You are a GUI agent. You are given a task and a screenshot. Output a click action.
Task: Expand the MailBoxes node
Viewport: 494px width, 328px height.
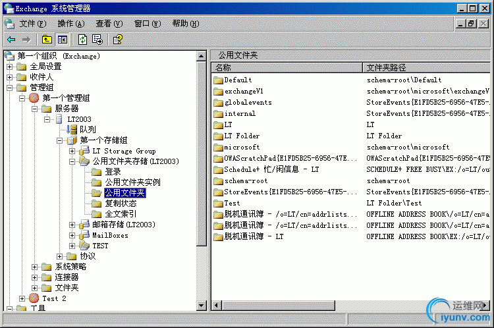pyautogui.click(x=72, y=235)
